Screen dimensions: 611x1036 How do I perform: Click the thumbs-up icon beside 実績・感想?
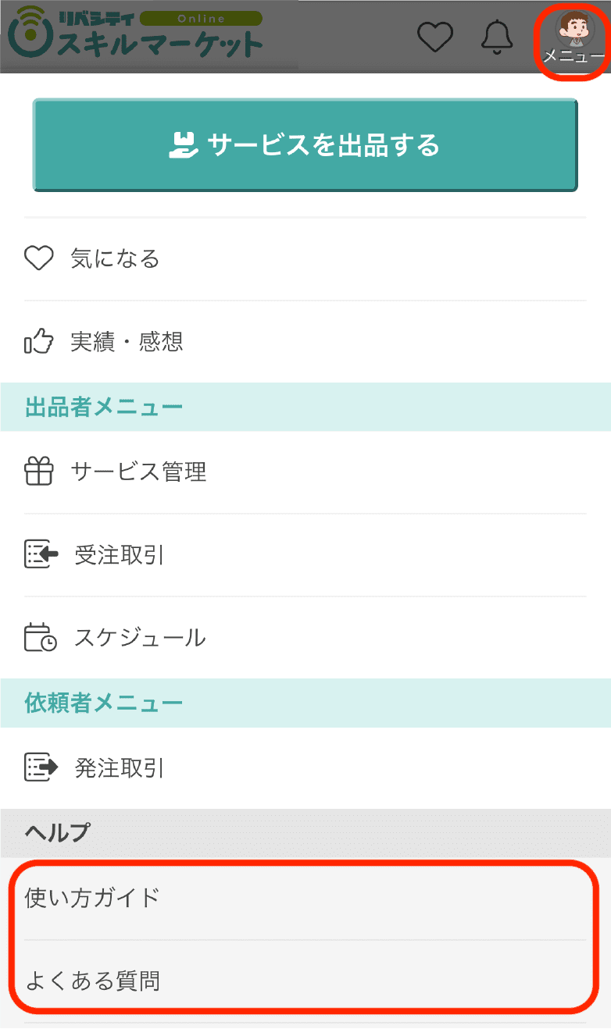coord(38,342)
